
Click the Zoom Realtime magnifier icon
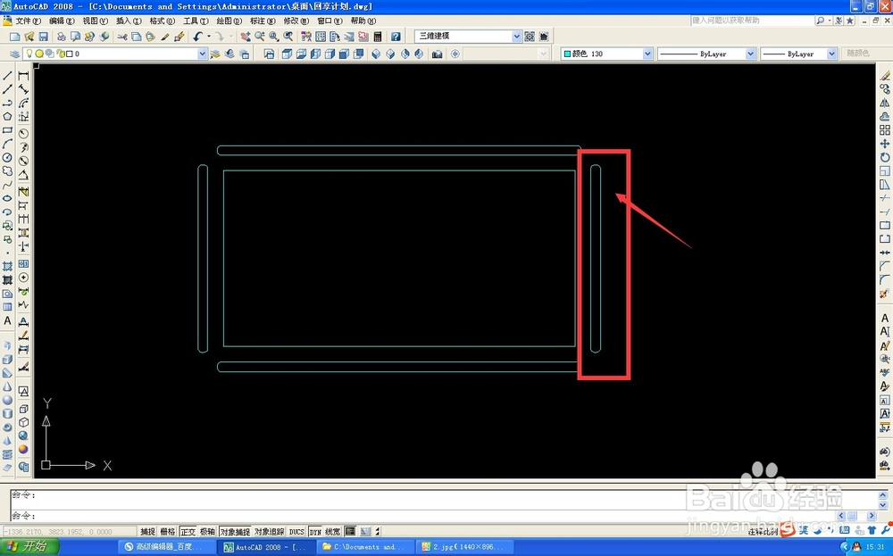[260, 37]
